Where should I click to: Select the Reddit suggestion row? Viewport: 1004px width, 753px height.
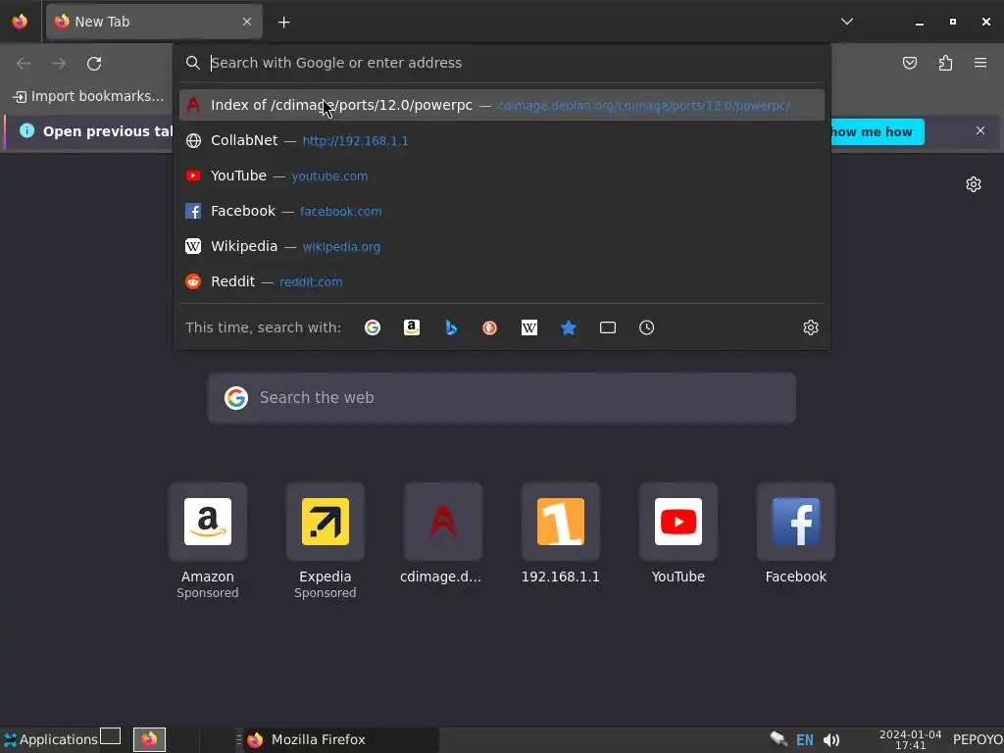502,281
